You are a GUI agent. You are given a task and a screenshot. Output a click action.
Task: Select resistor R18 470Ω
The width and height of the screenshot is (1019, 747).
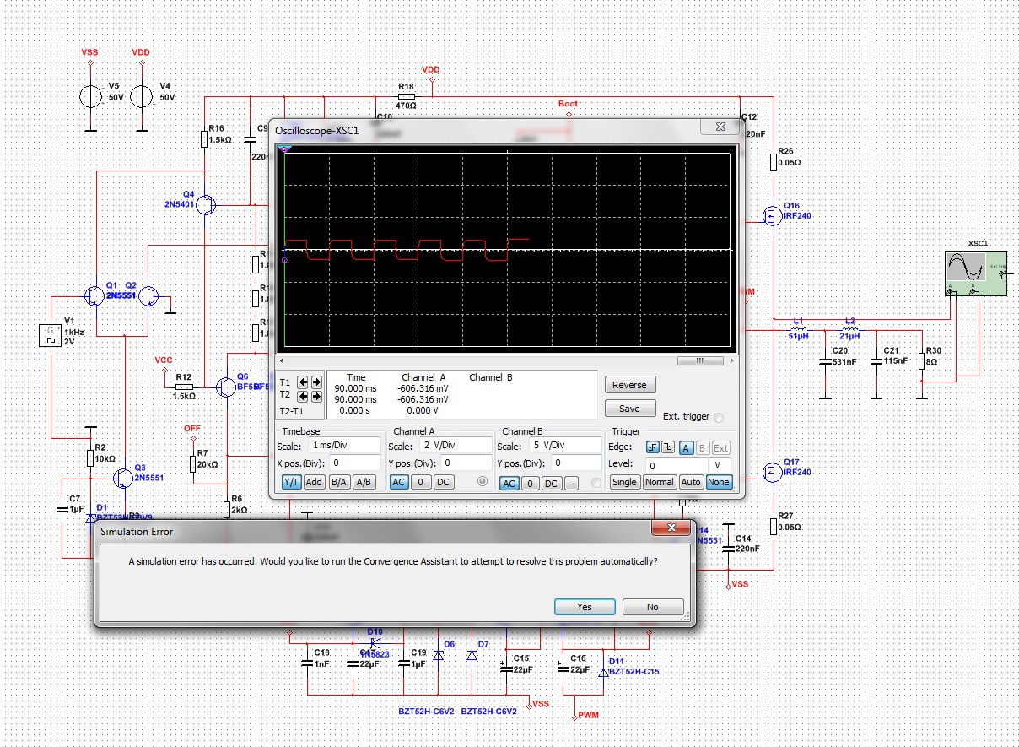pyautogui.click(x=407, y=97)
